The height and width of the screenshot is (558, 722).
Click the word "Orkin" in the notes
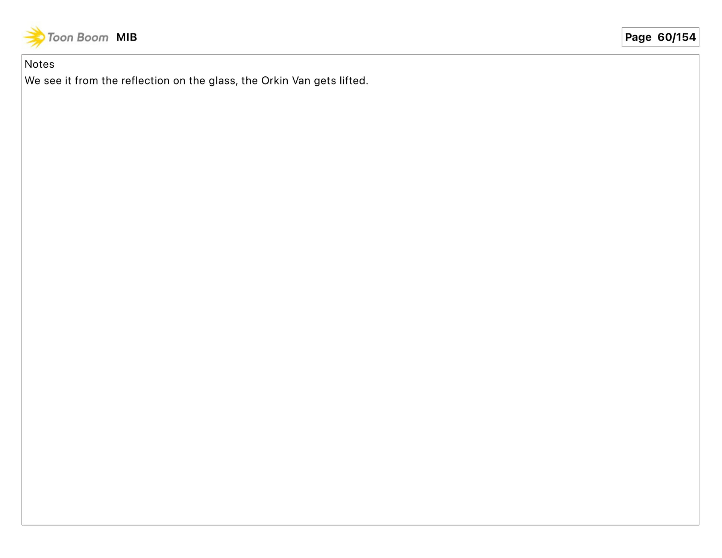[275, 81]
